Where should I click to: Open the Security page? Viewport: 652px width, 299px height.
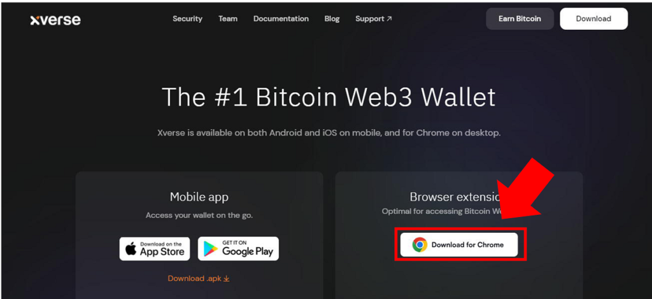point(188,18)
